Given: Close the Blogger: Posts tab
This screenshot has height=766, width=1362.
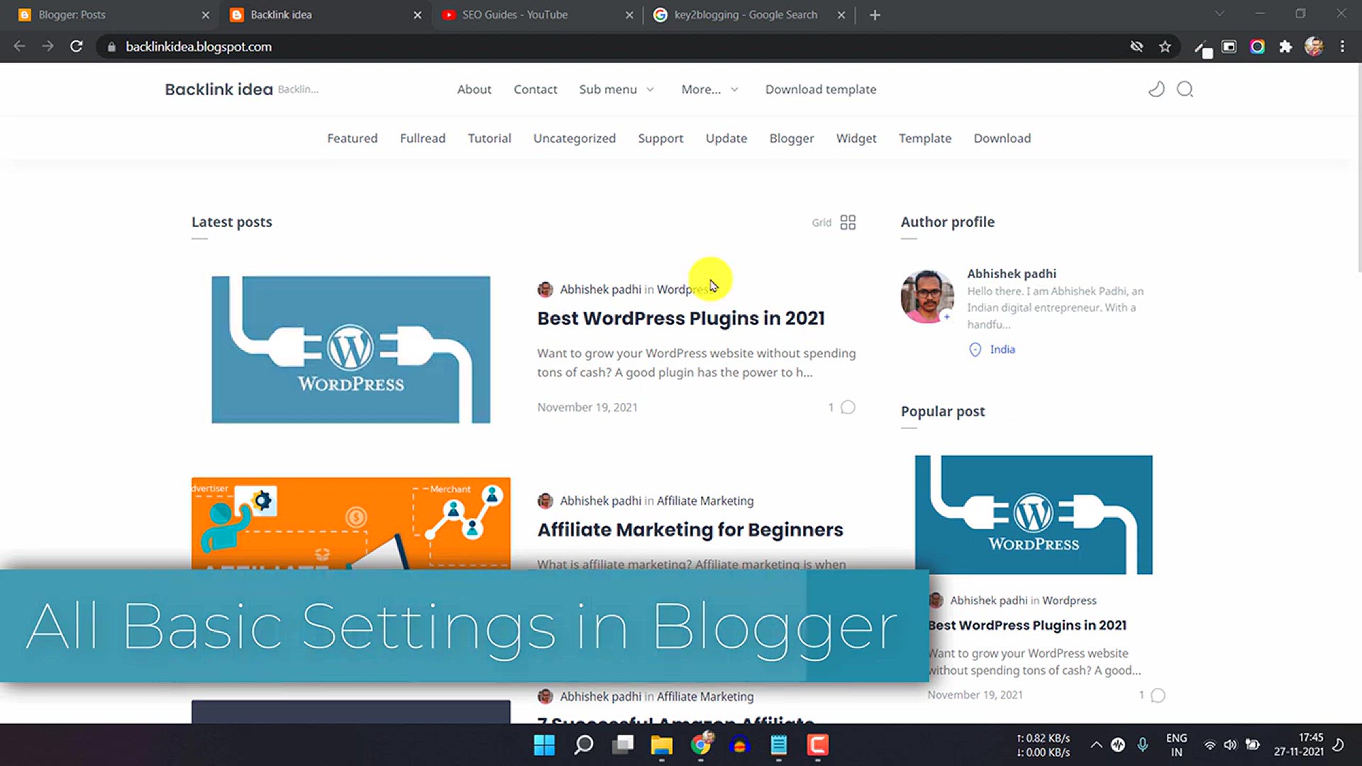Looking at the screenshot, I should pos(205,15).
